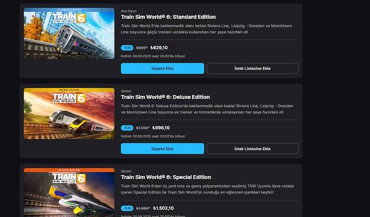This screenshot has width=370, height=217.
Task: Click İstek Listesine Ekle for Standard Edition
Action: [253, 68]
